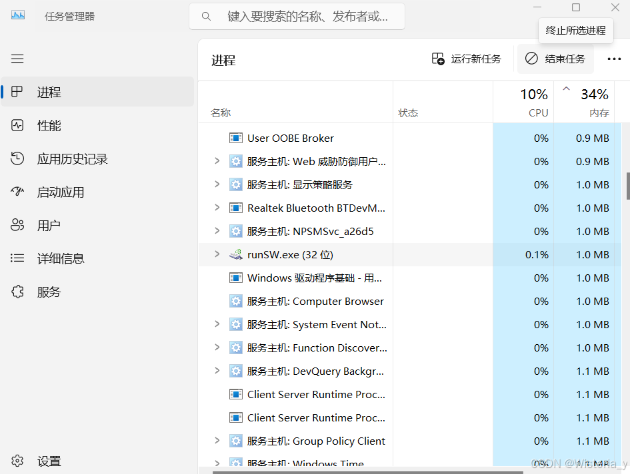Click the search box input field
The height and width of the screenshot is (474, 630).
(x=297, y=17)
